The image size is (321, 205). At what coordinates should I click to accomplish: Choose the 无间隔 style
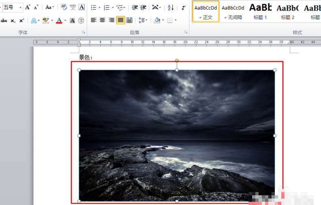(x=233, y=11)
